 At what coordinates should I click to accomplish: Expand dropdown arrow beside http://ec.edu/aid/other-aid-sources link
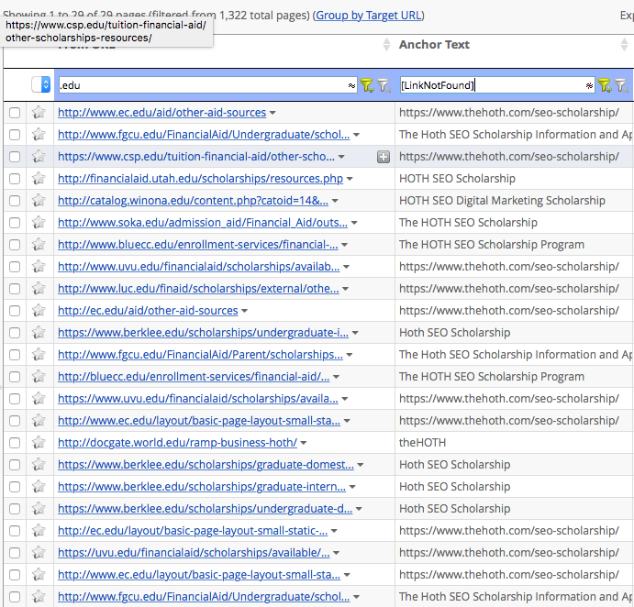point(245,311)
